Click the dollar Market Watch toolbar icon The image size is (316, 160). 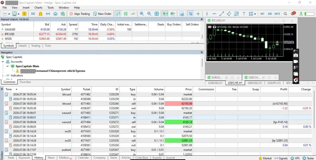pyautogui.click(x=24, y=14)
